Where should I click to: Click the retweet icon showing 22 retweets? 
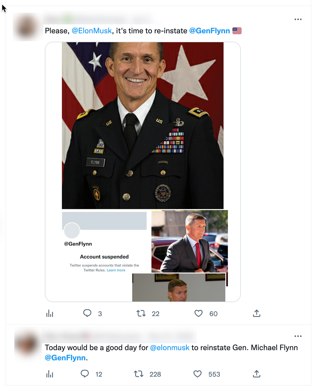[141, 314]
